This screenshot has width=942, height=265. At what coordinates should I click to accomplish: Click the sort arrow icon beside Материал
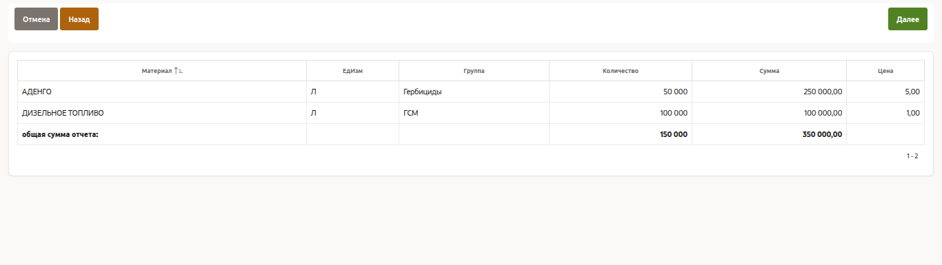tap(178, 71)
